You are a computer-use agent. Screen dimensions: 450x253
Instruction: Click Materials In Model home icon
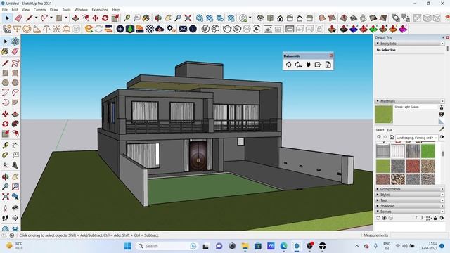[392, 138]
